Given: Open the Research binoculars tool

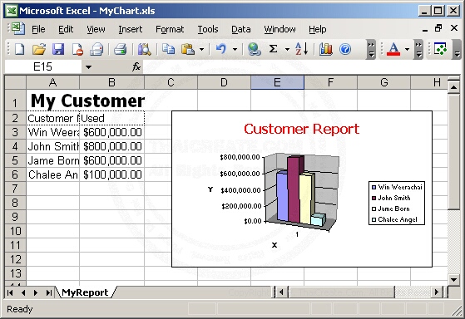Looking at the screenshot, I should [x=145, y=49].
